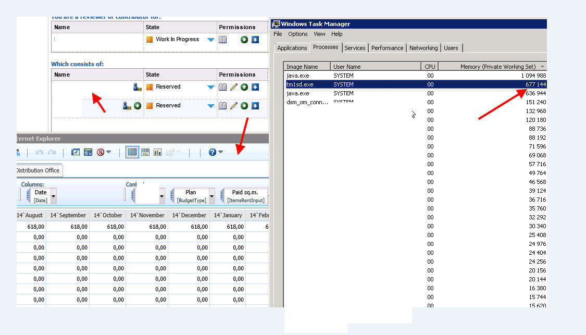Select the dsm_om_conn process row
The image size is (586, 335).
coord(416,102)
